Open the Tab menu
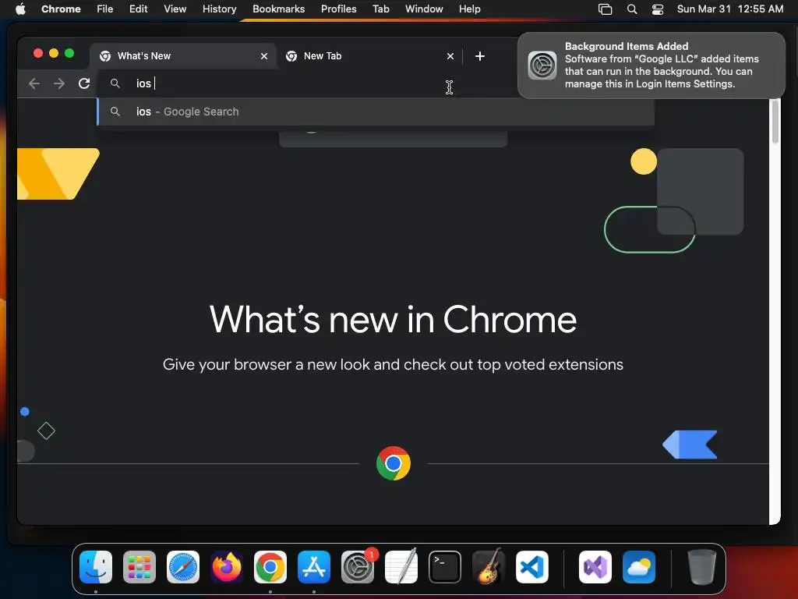This screenshot has height=599, width=798. pyautogui.click(x=380, y=9)
